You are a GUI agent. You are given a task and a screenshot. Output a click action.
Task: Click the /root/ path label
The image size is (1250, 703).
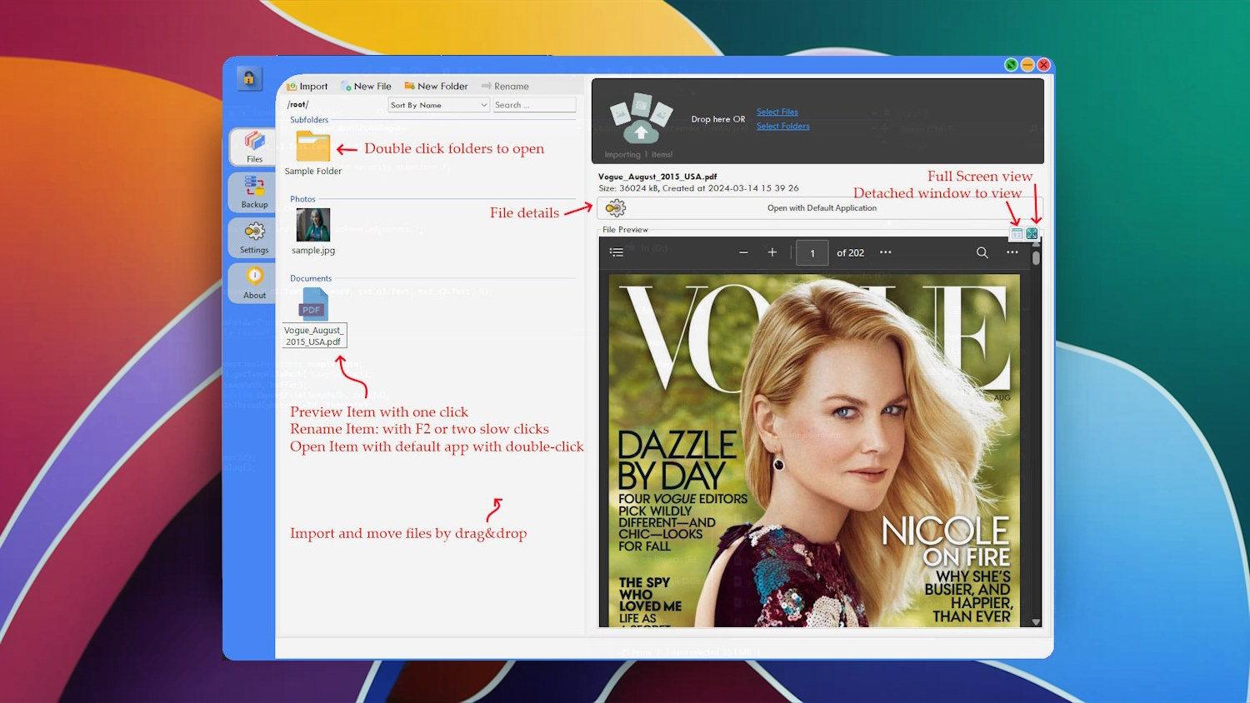pyautogui.click(x=297, y=105)
